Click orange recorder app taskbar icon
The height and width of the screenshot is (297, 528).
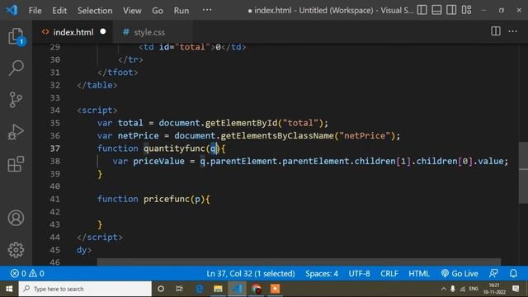(x=275, y=289)
